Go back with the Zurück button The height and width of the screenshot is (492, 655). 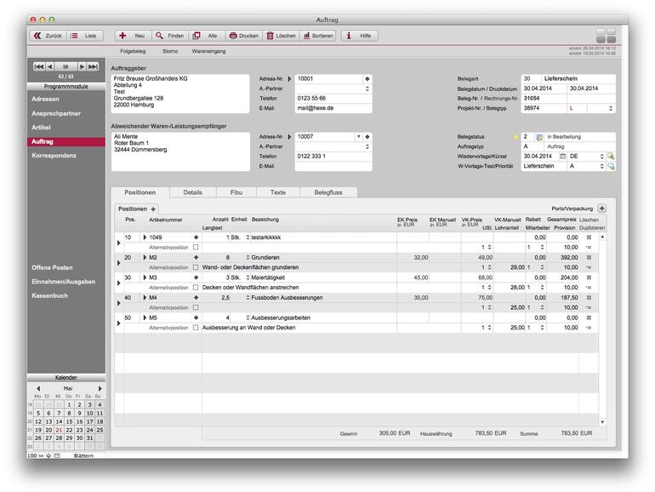coord(48,36)
